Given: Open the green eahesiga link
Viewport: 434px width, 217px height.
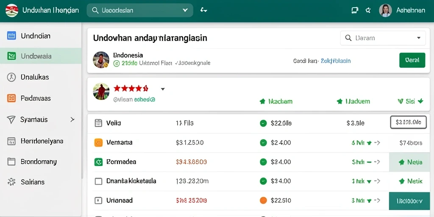Looking at the screenshot, I should click(x=145, y=99).
